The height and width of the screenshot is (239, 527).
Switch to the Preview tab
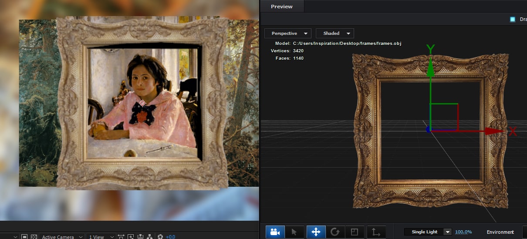[281, 7]
